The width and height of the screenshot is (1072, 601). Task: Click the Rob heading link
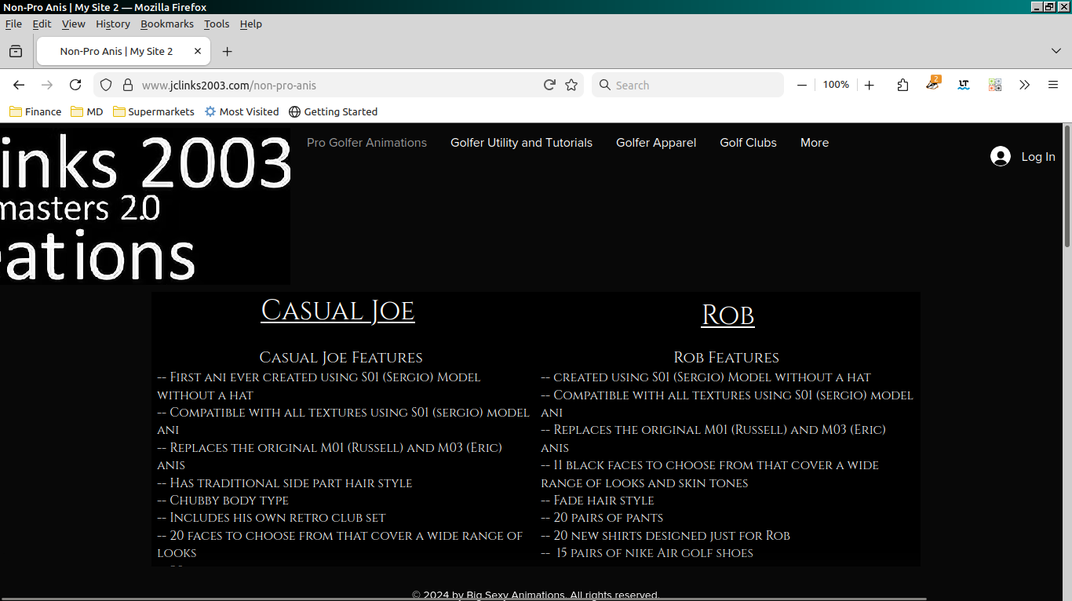click(x=727, y=314)
